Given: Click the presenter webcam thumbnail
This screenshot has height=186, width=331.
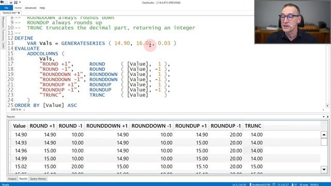Looking at the screenshot, I should click(293, 22).
